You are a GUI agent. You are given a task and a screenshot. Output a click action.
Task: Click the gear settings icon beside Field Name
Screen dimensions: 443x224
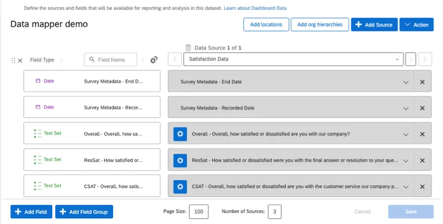coord(154,60)
